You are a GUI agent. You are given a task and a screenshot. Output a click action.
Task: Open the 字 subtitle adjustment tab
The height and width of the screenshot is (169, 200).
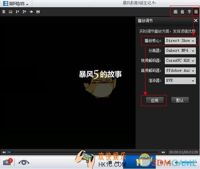(189, 12)
